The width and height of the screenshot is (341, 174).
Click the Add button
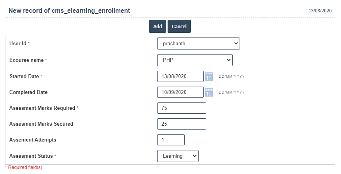(x=158, y=26)
